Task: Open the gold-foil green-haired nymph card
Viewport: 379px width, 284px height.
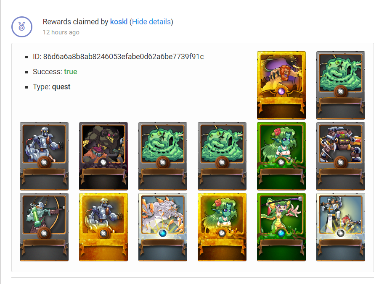Action: pos(222,227)
